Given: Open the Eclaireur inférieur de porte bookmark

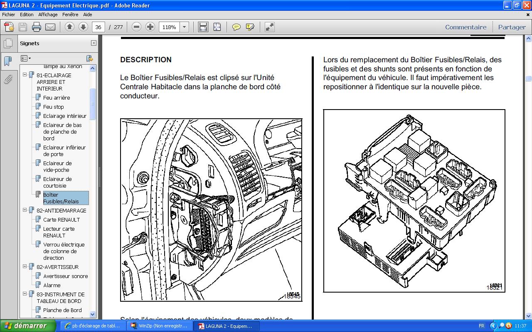Looking at the screenshot, I should [x=64, y=151].
